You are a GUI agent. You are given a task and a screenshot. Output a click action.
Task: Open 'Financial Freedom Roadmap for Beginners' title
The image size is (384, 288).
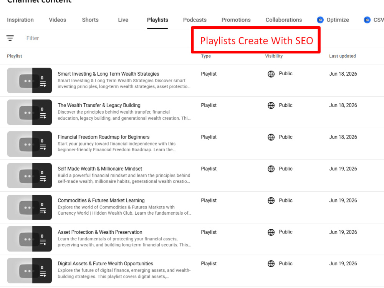pos(103,137)
